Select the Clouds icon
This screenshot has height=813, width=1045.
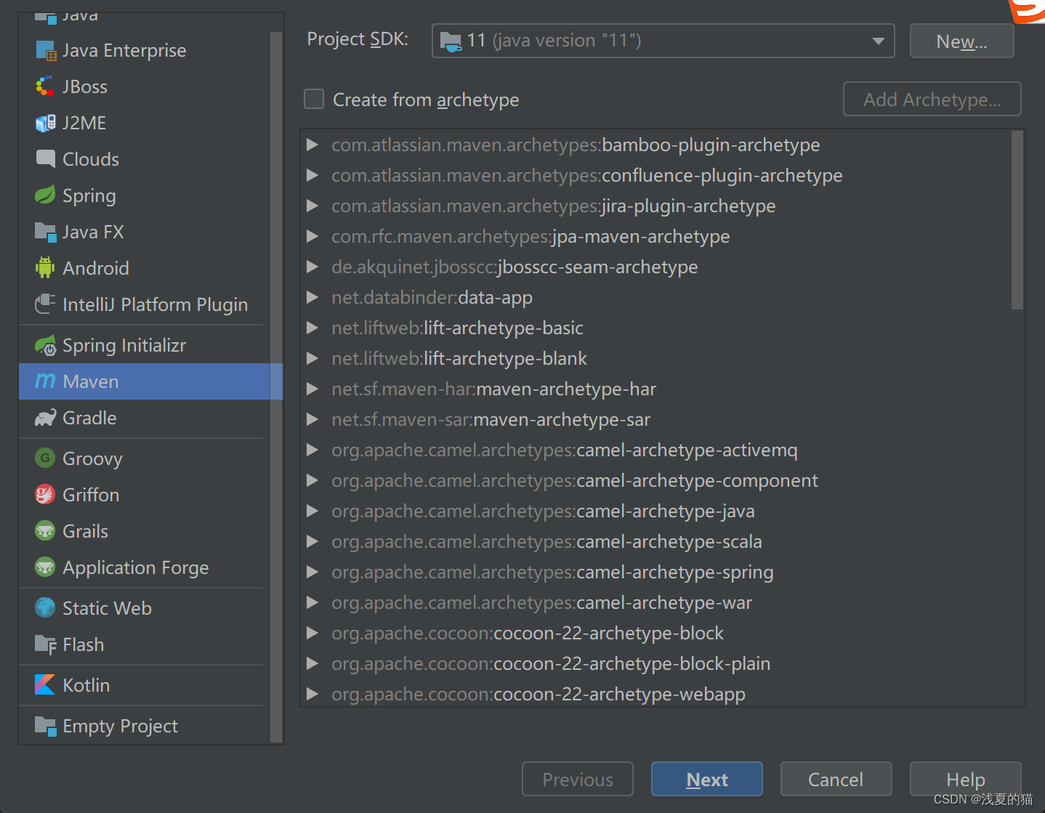tap(45, 159)
